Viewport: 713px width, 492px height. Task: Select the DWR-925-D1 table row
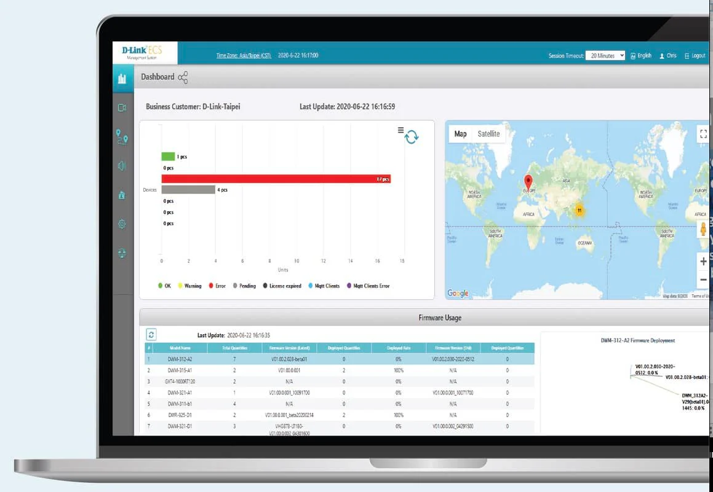coord(340,415)
